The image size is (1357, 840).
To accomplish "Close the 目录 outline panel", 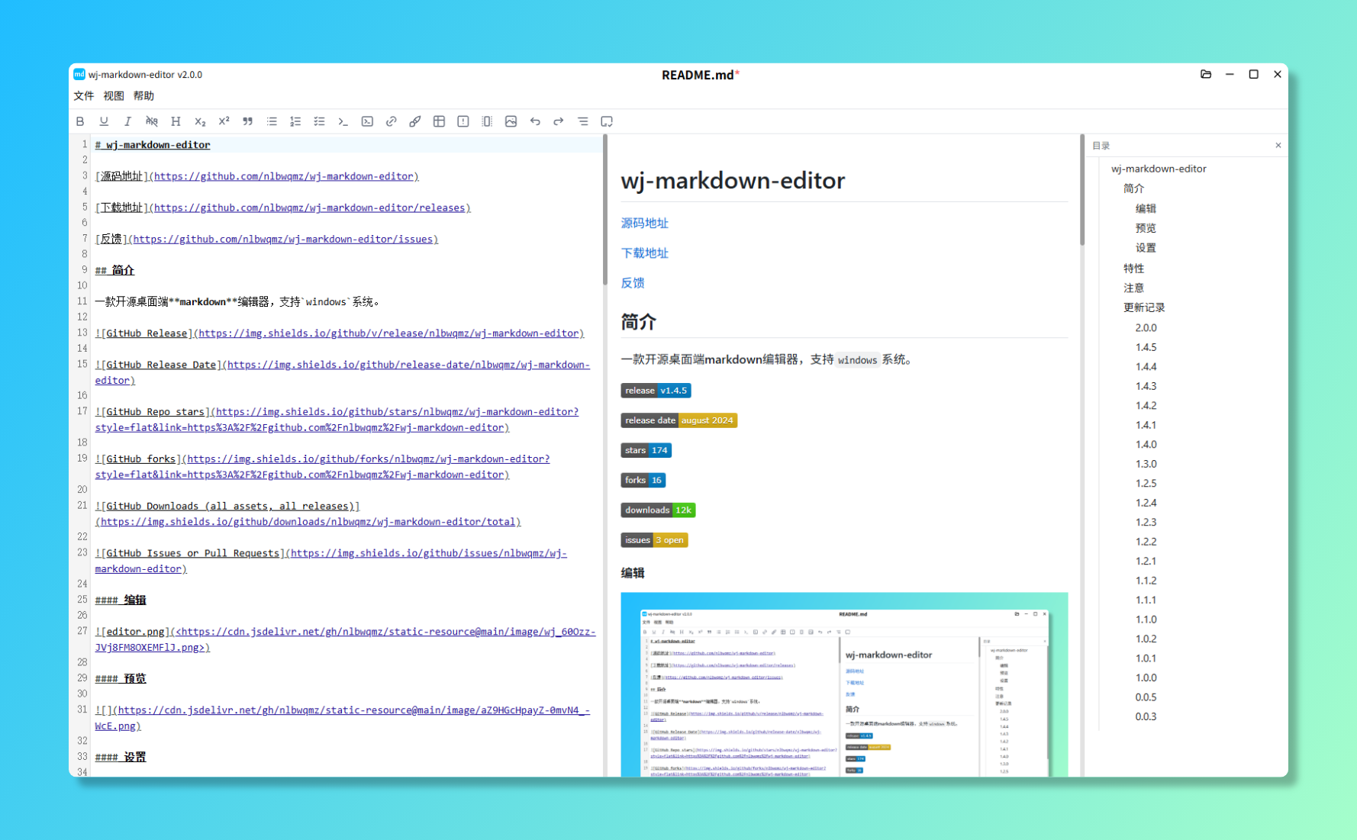I will tap(1278, 145).
